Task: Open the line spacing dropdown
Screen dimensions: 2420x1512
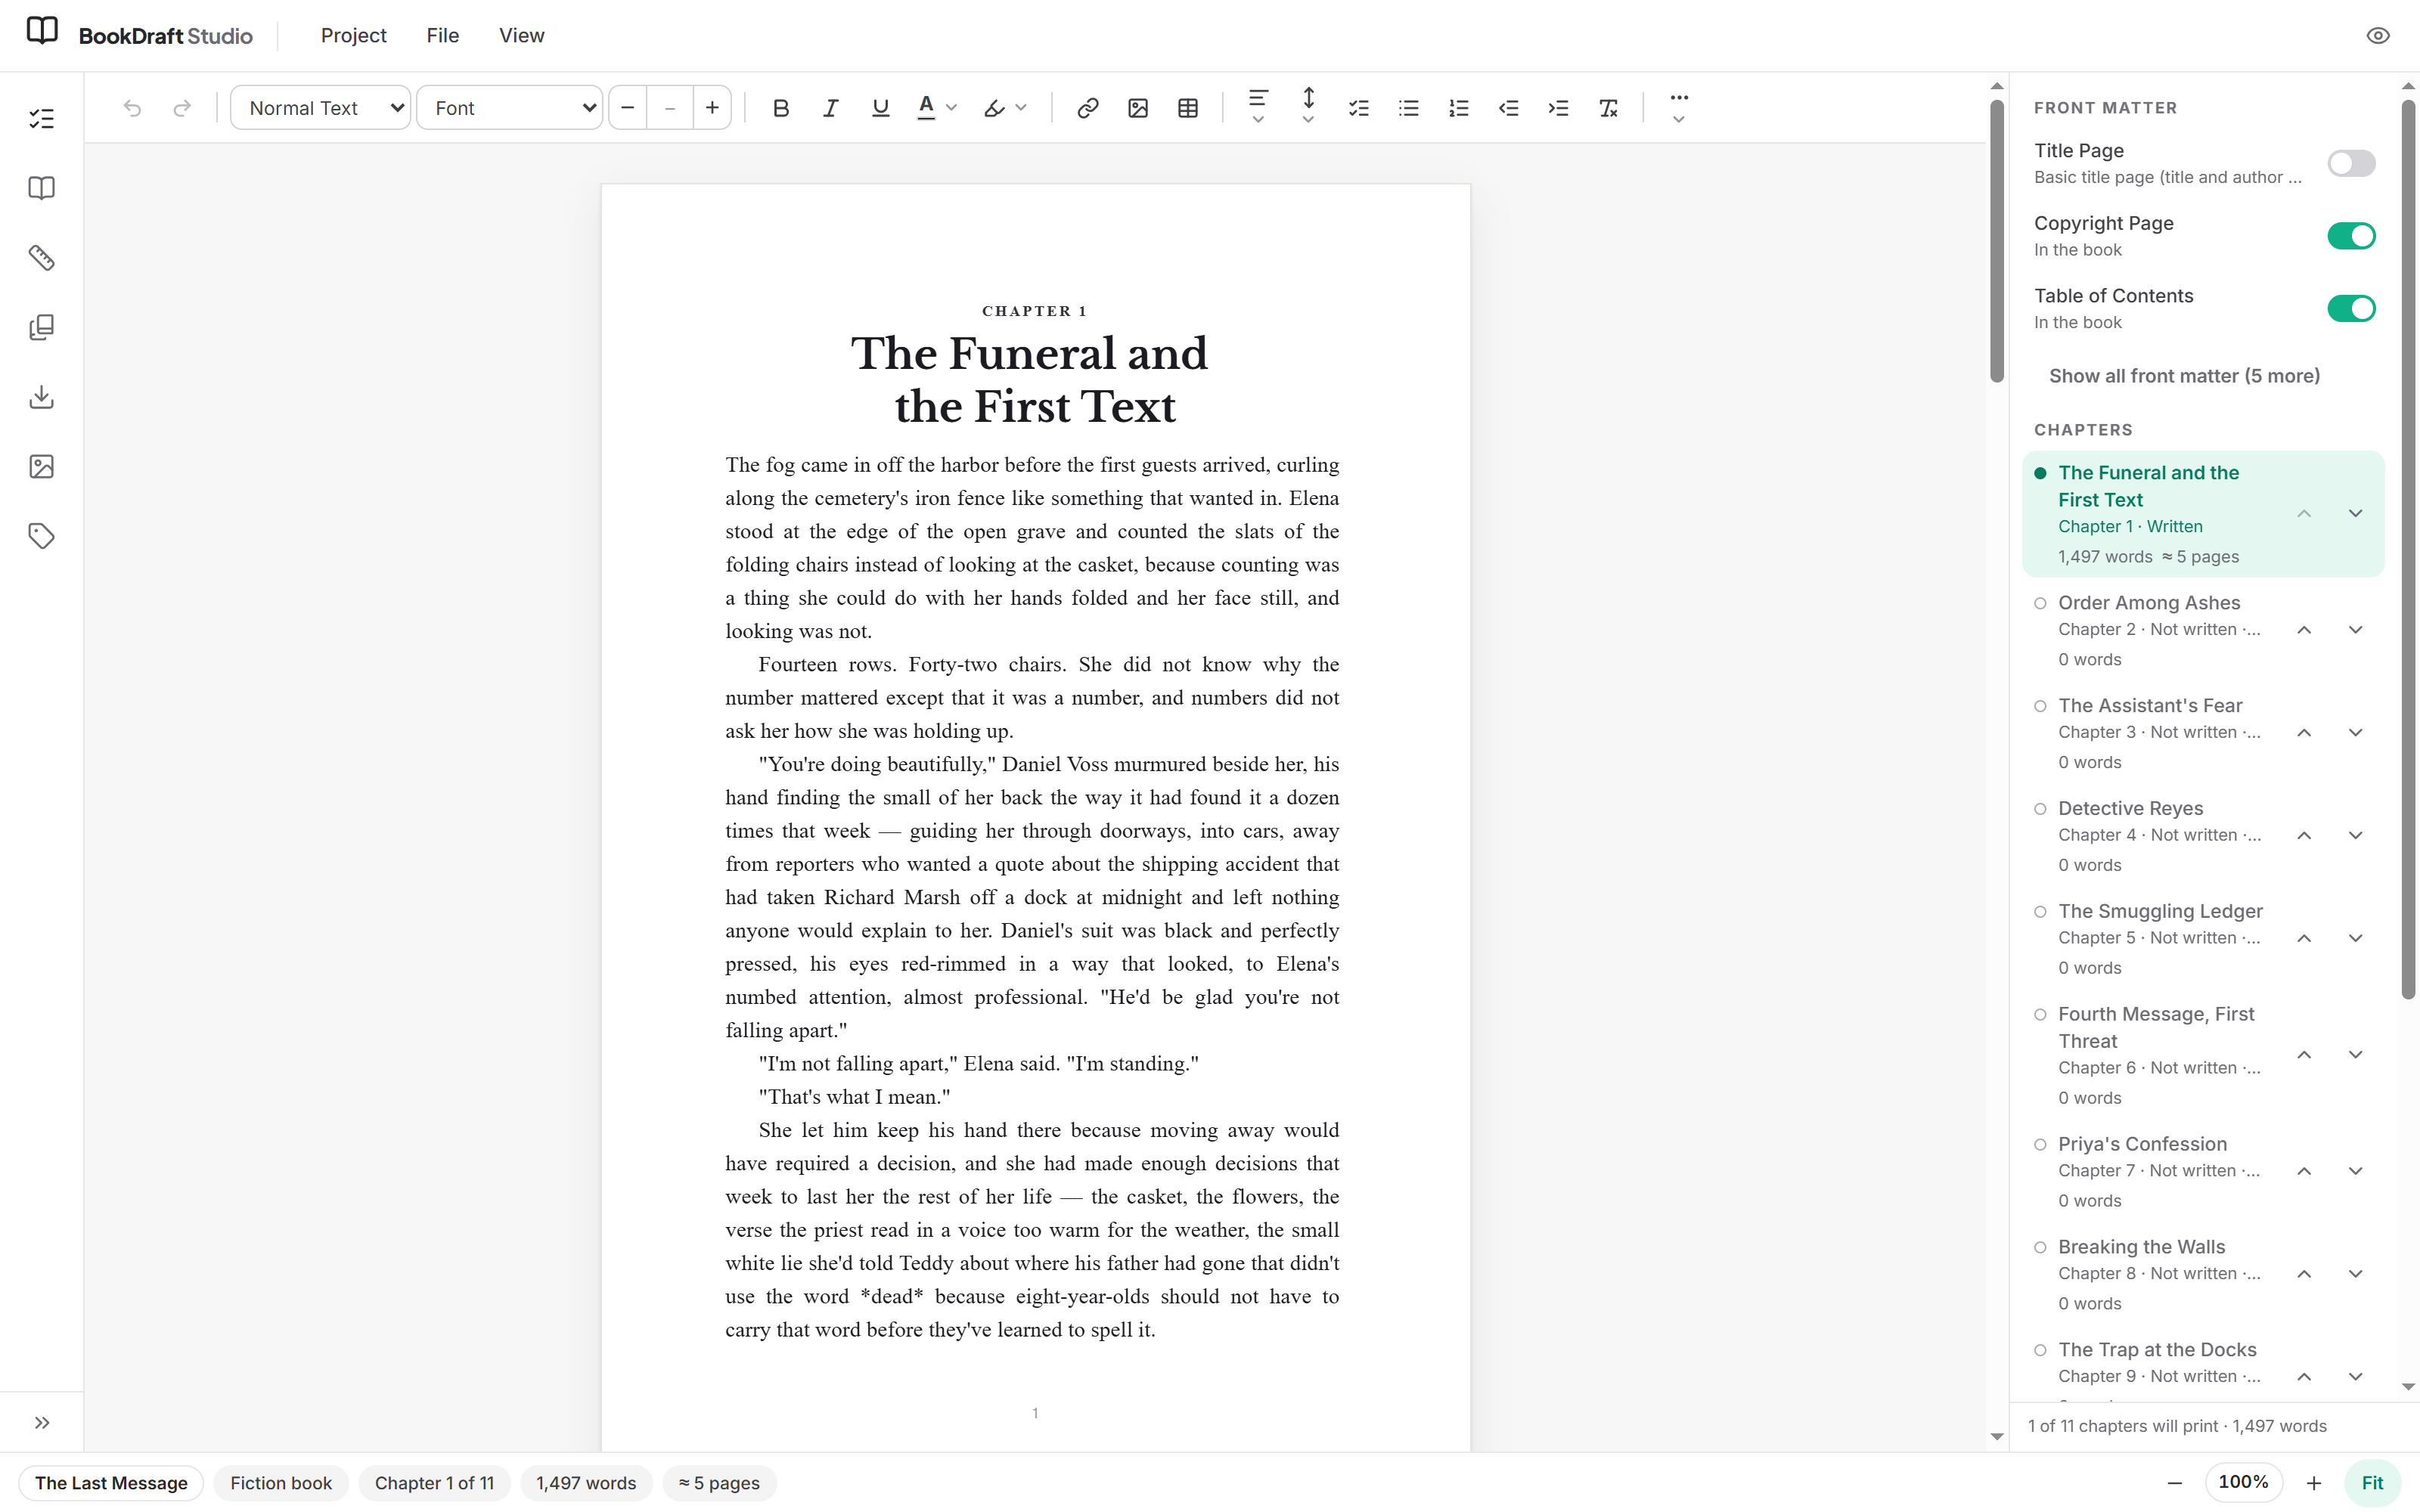Action: tap(1308, 106)
